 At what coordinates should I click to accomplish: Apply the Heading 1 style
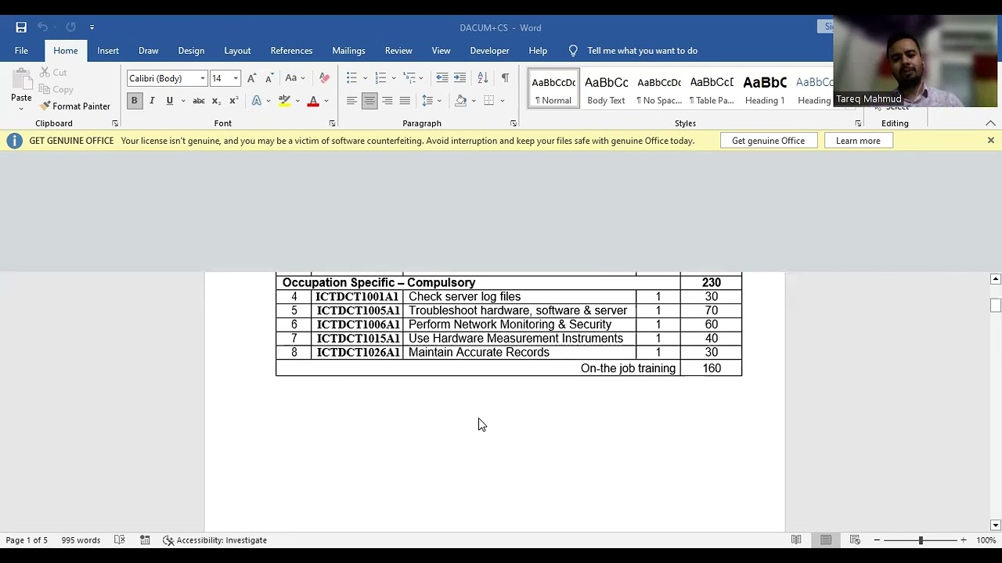(x=765, y=89)
